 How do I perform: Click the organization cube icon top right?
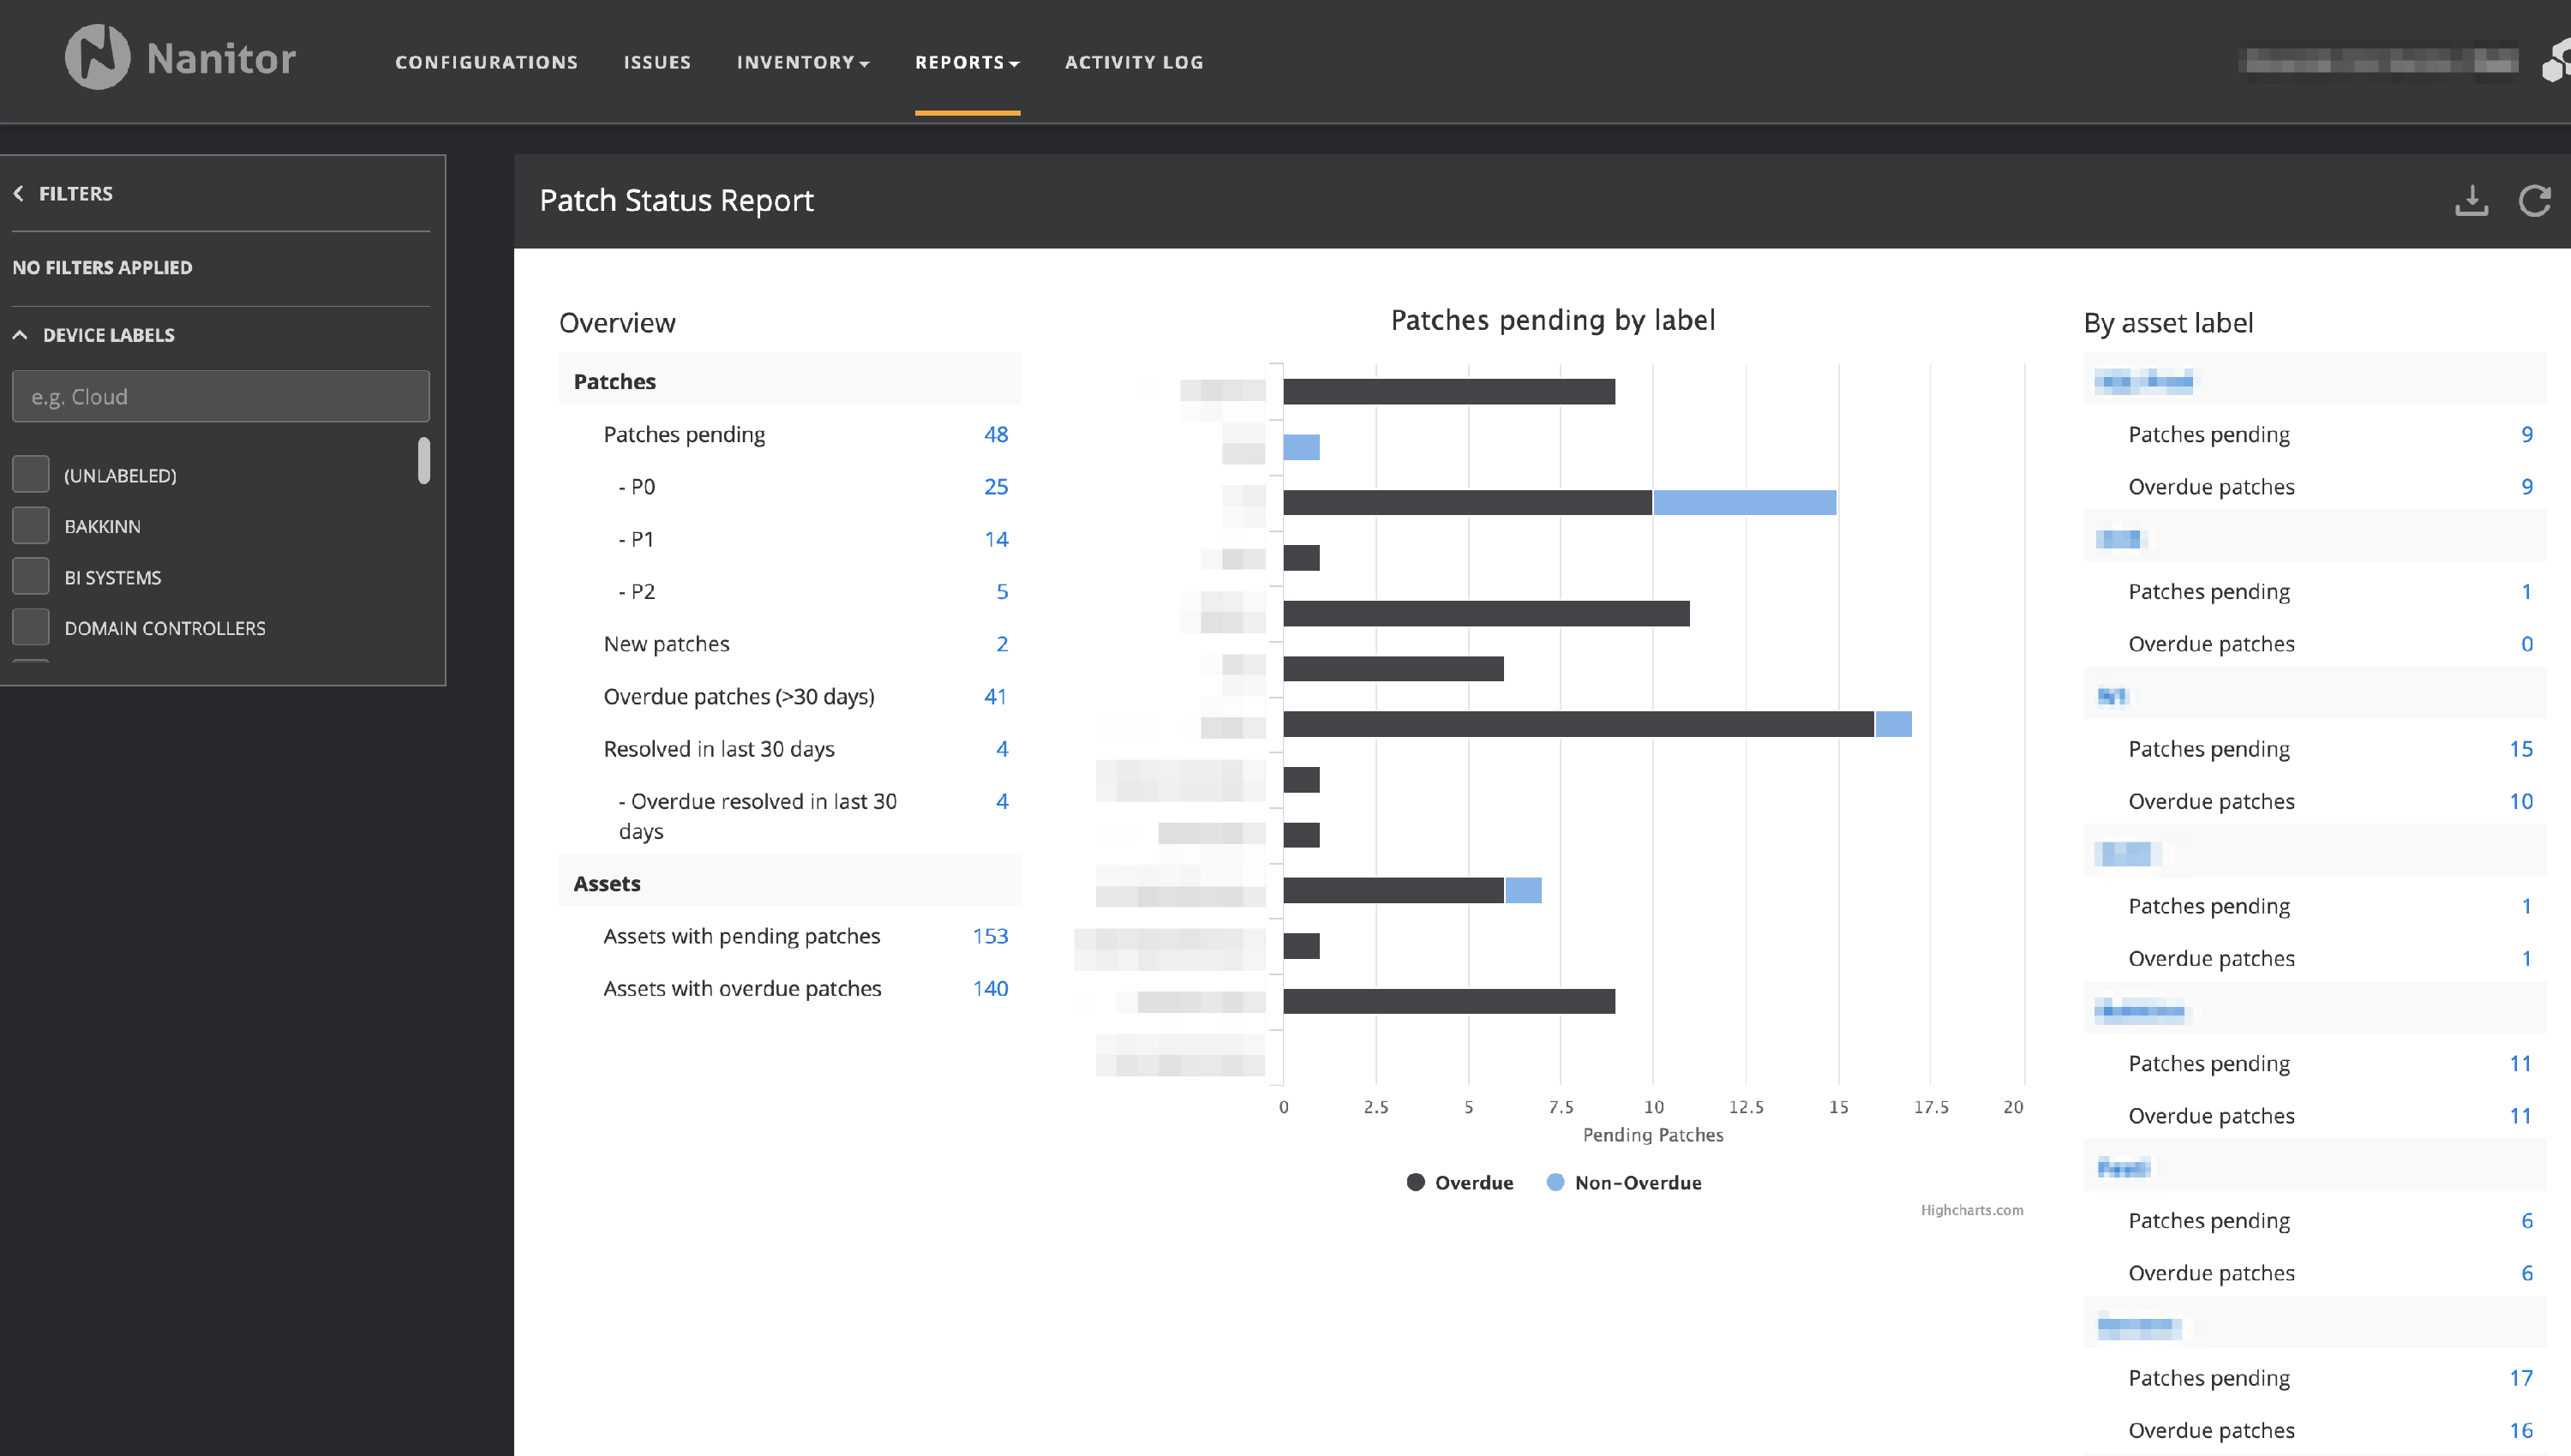2557,62
